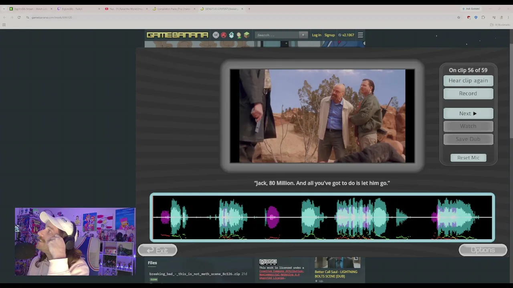
Task: Click the Files section heading
Action: (x=152, y=263)
